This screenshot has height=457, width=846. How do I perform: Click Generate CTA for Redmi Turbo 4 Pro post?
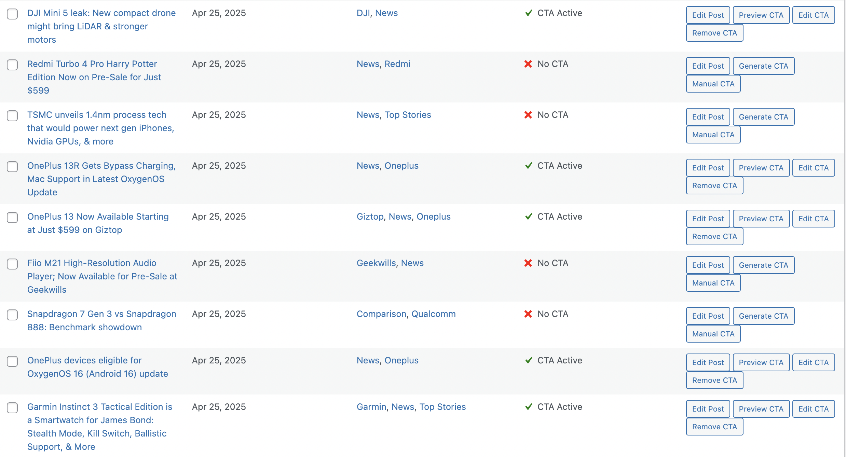tap(763, 66)
